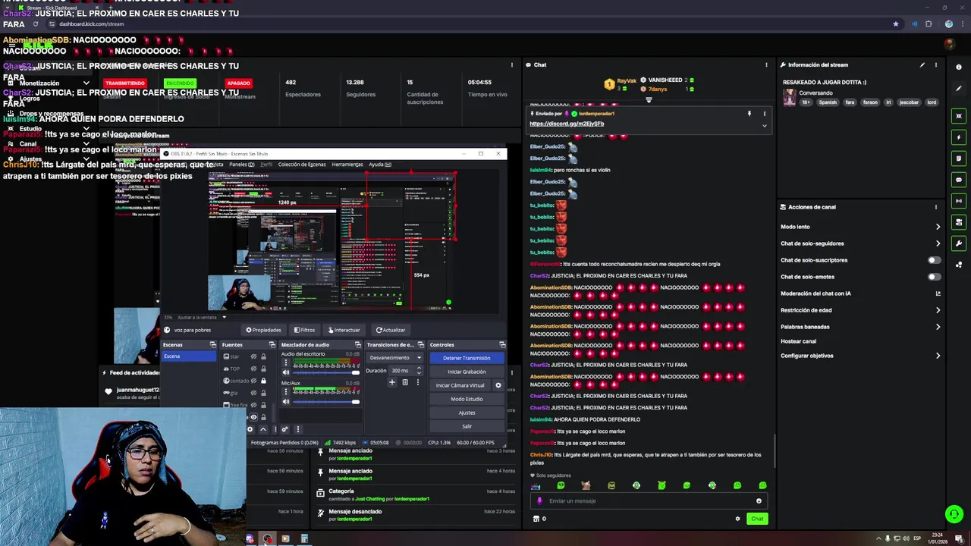This screenshot has width=971, height=546.
Task: Expand Palabras baneadas options
Action: click(938, 327)
